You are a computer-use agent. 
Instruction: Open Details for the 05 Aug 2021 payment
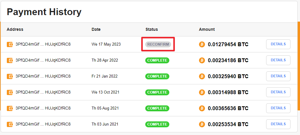pos(278,108)
